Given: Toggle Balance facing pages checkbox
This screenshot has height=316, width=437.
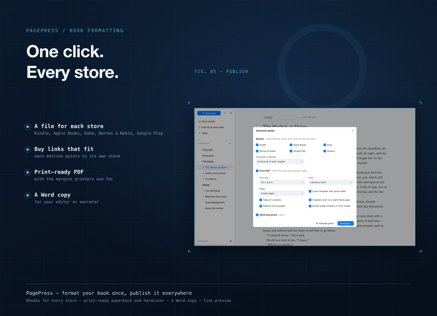Looking at the screenshot, I should pyautogui.click(x=261, y=206).
